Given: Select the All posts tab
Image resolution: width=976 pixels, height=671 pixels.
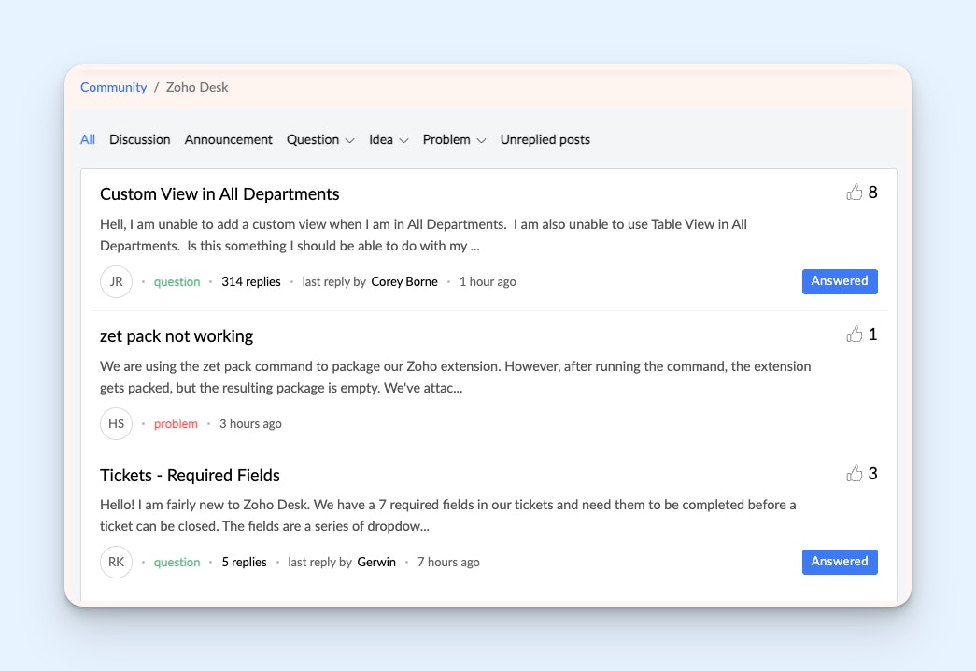Looking at the screenshot, I should 88,140.
